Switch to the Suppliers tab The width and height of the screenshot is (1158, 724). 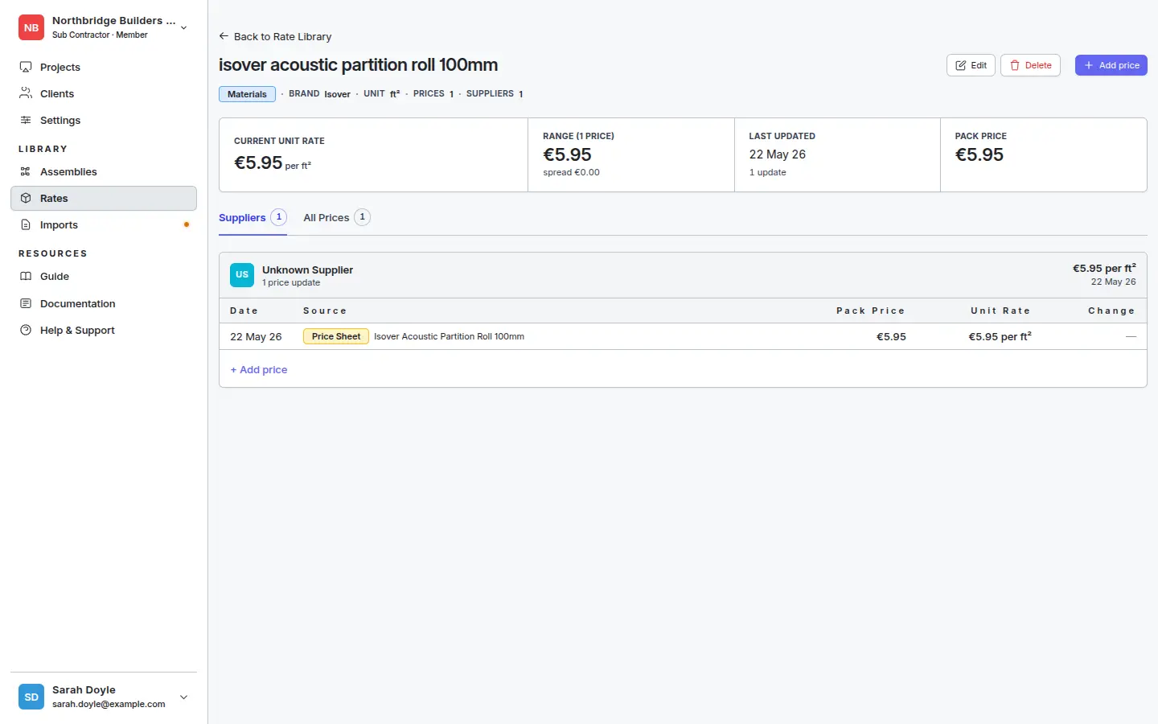[x=253, y=217]
